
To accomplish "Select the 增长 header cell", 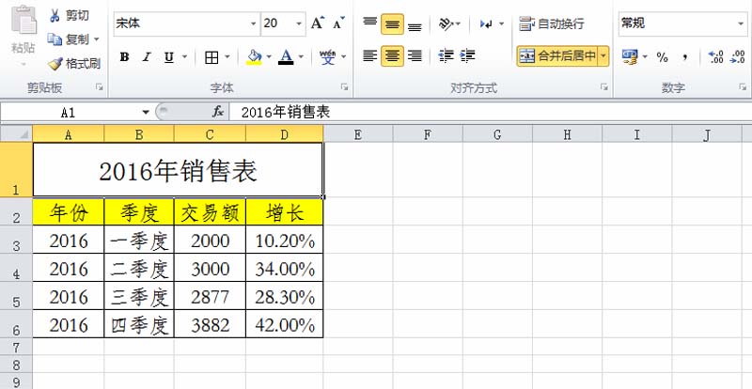I will (285, 211).
